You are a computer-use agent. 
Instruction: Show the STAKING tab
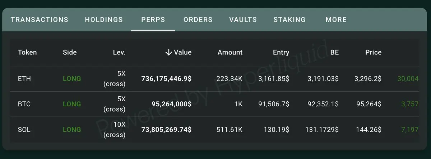289,20
